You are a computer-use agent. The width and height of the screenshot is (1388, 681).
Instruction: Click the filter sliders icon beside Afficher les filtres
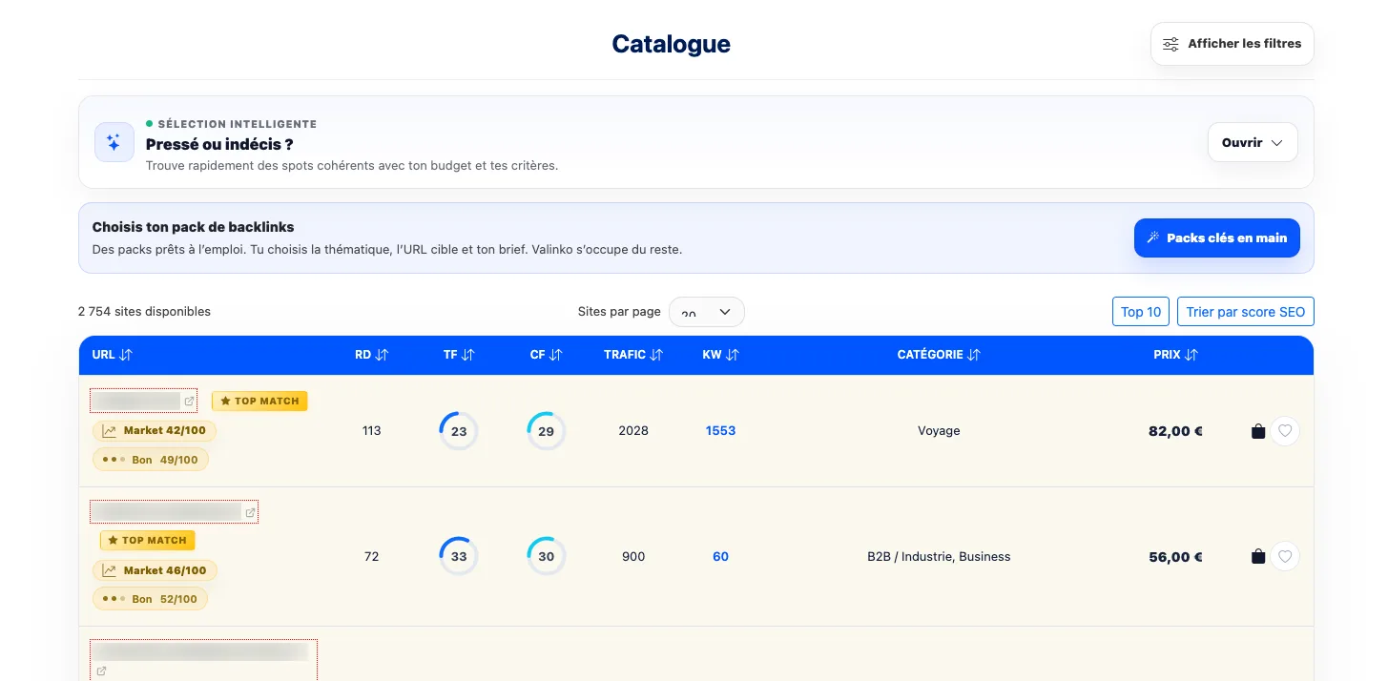[1170, 44]
